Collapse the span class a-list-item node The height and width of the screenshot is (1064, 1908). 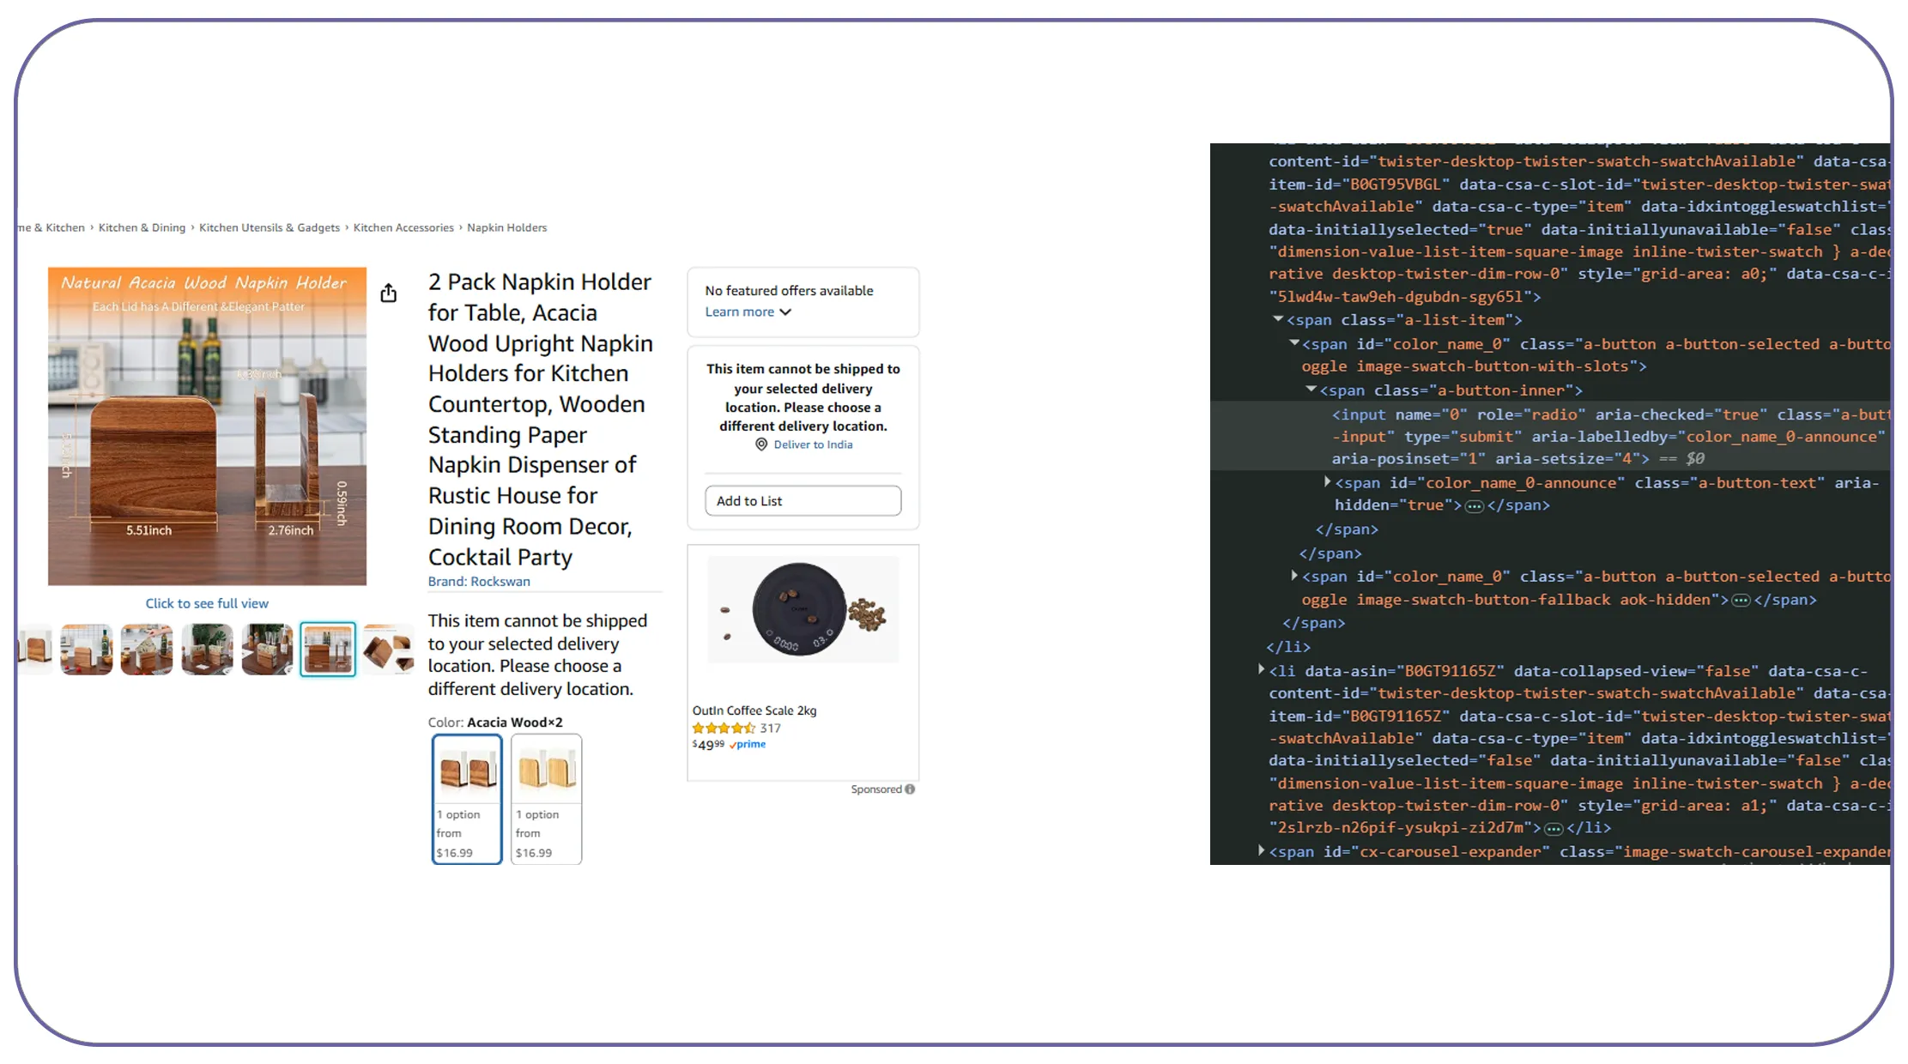tap(1278, 319)
